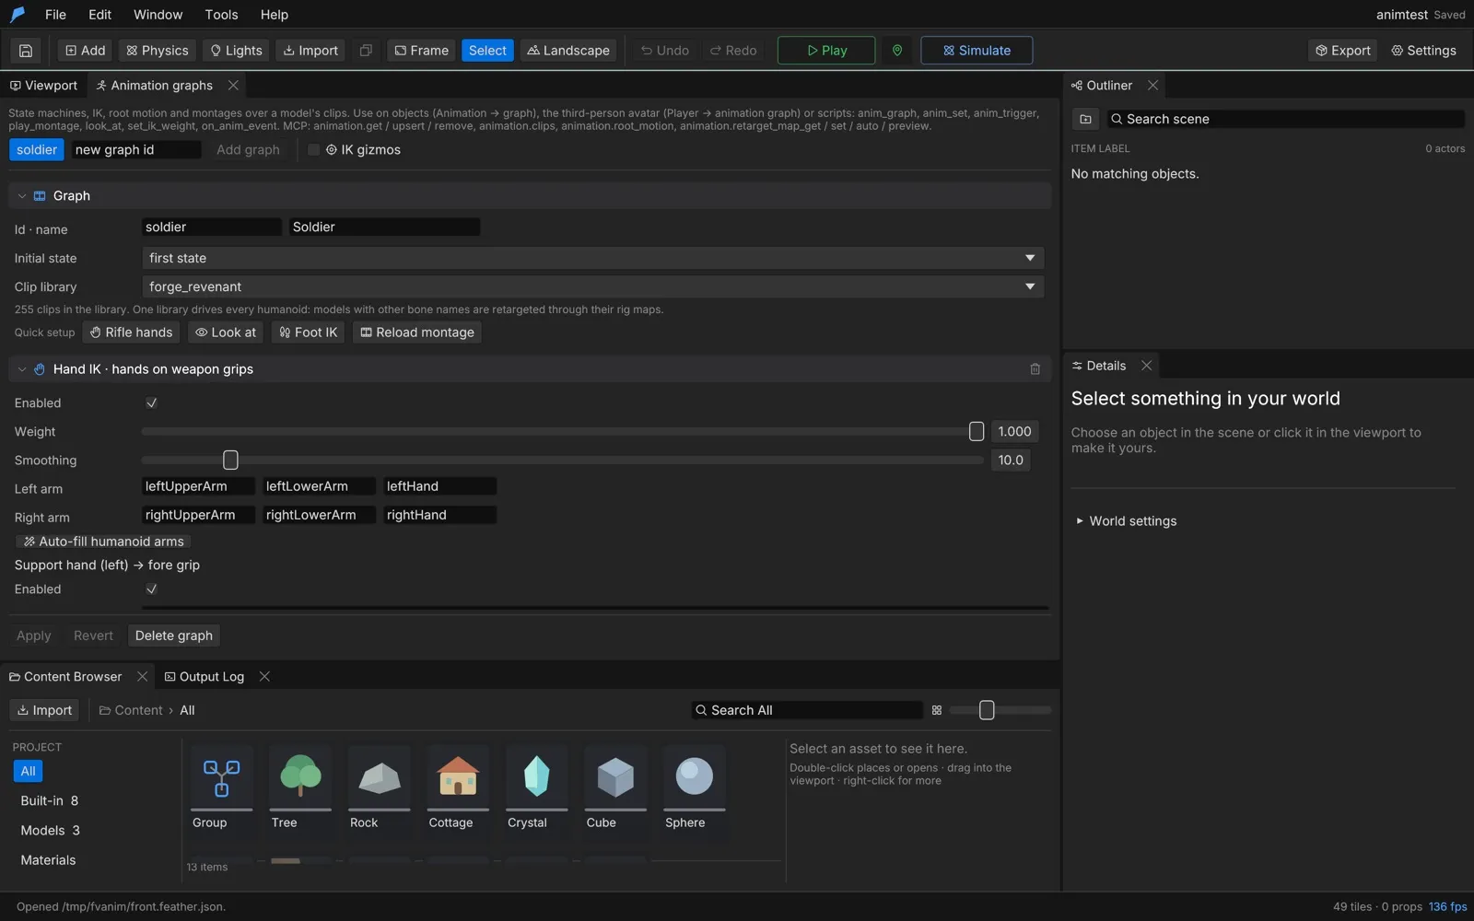Click the Search scene field
1474x921 pixels.
1285,119
